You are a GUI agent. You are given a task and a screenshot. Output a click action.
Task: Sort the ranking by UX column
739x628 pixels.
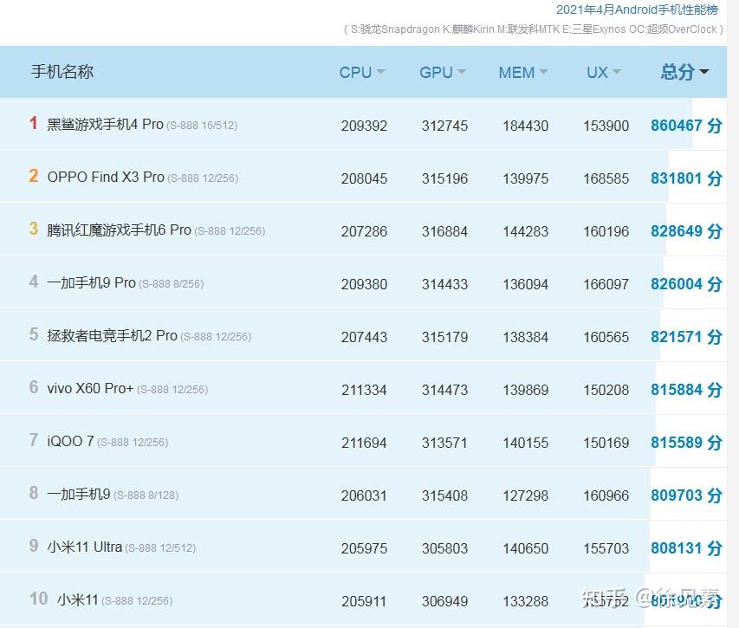[x=604, y=73]
